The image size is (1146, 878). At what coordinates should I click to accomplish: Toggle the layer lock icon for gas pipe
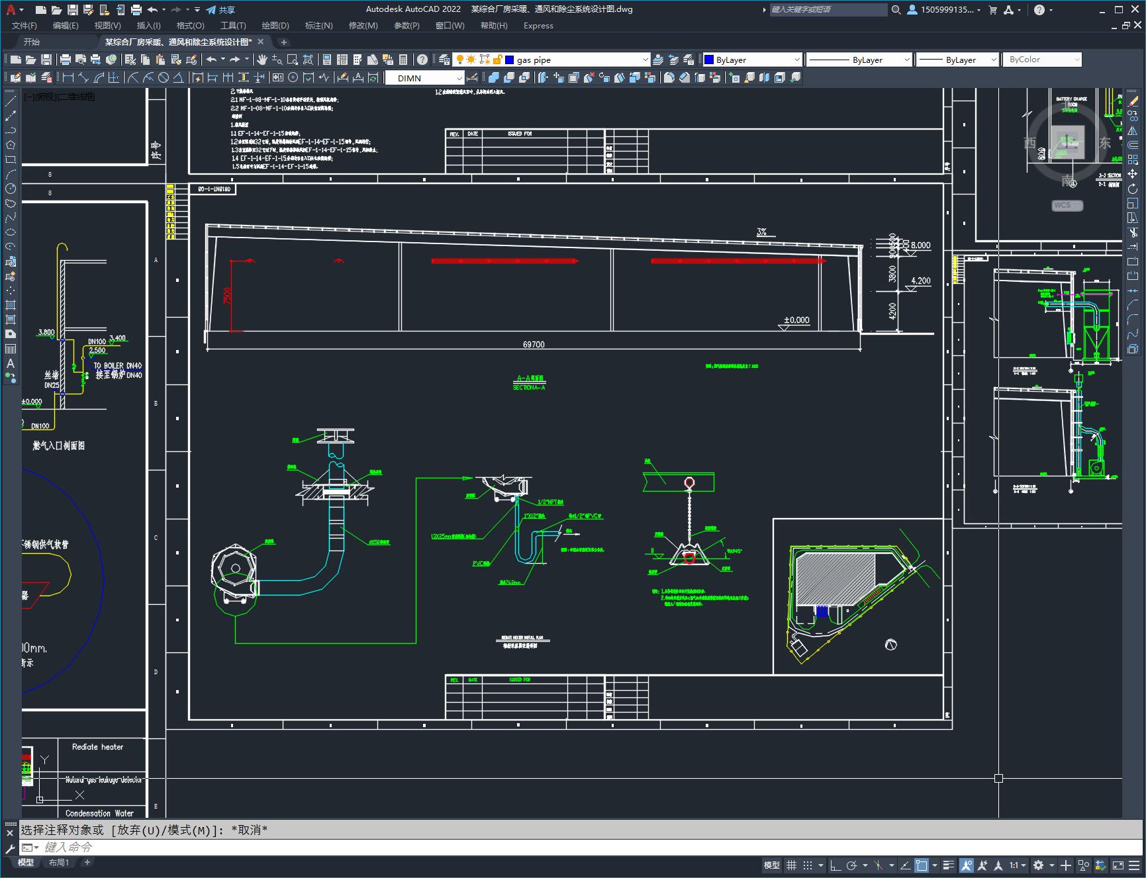pyautogui.click(x=497, y=60)
